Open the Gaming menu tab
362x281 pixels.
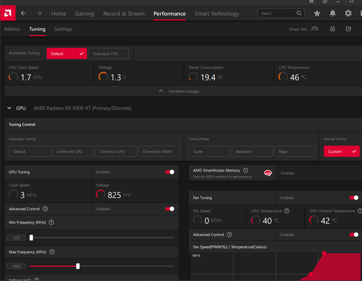click(x=84, y=13)
